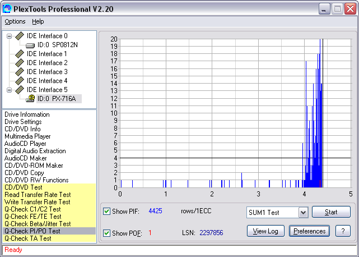Screen dimensions: 359x257
Task: Toggle the Show POF checkbox
Action: (x=106, y=233)
